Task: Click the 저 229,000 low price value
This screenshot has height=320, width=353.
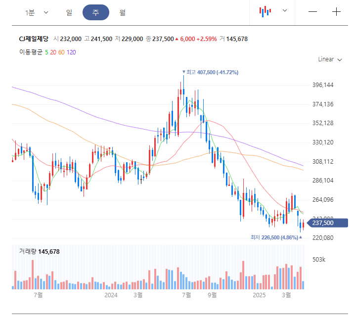Action: pos(129,39)
